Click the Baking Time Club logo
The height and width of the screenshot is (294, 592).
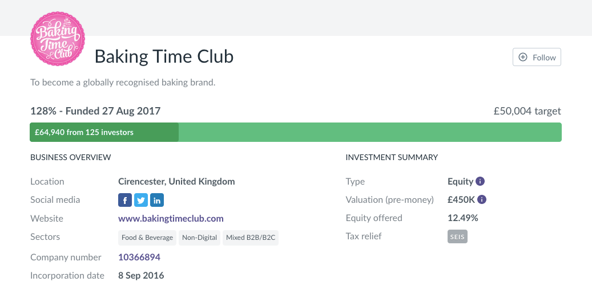click(x=57, y=39)
